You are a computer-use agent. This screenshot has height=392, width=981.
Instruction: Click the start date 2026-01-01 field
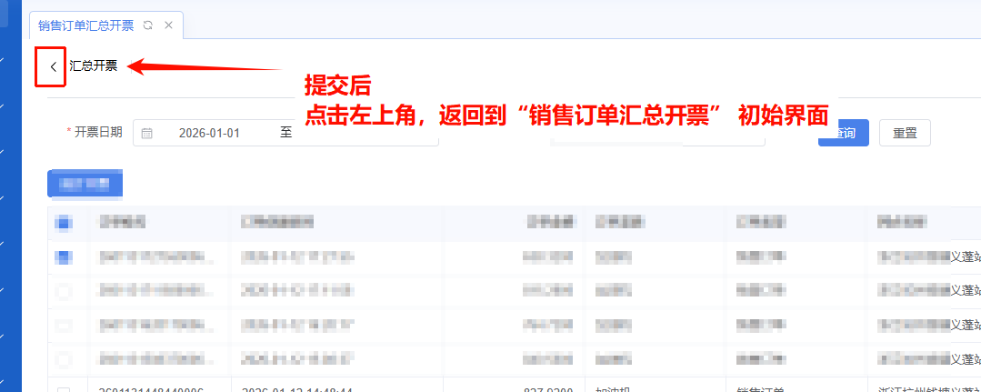click(x=209, y=133)
